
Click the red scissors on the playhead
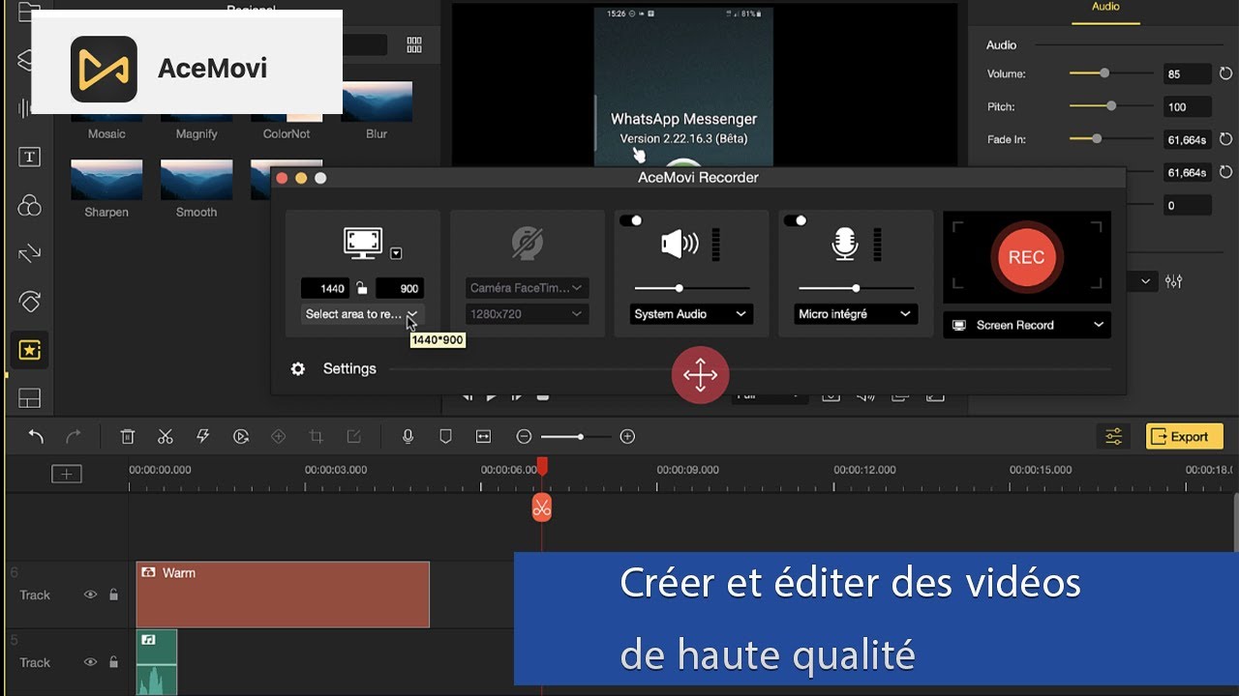point(542,507)
